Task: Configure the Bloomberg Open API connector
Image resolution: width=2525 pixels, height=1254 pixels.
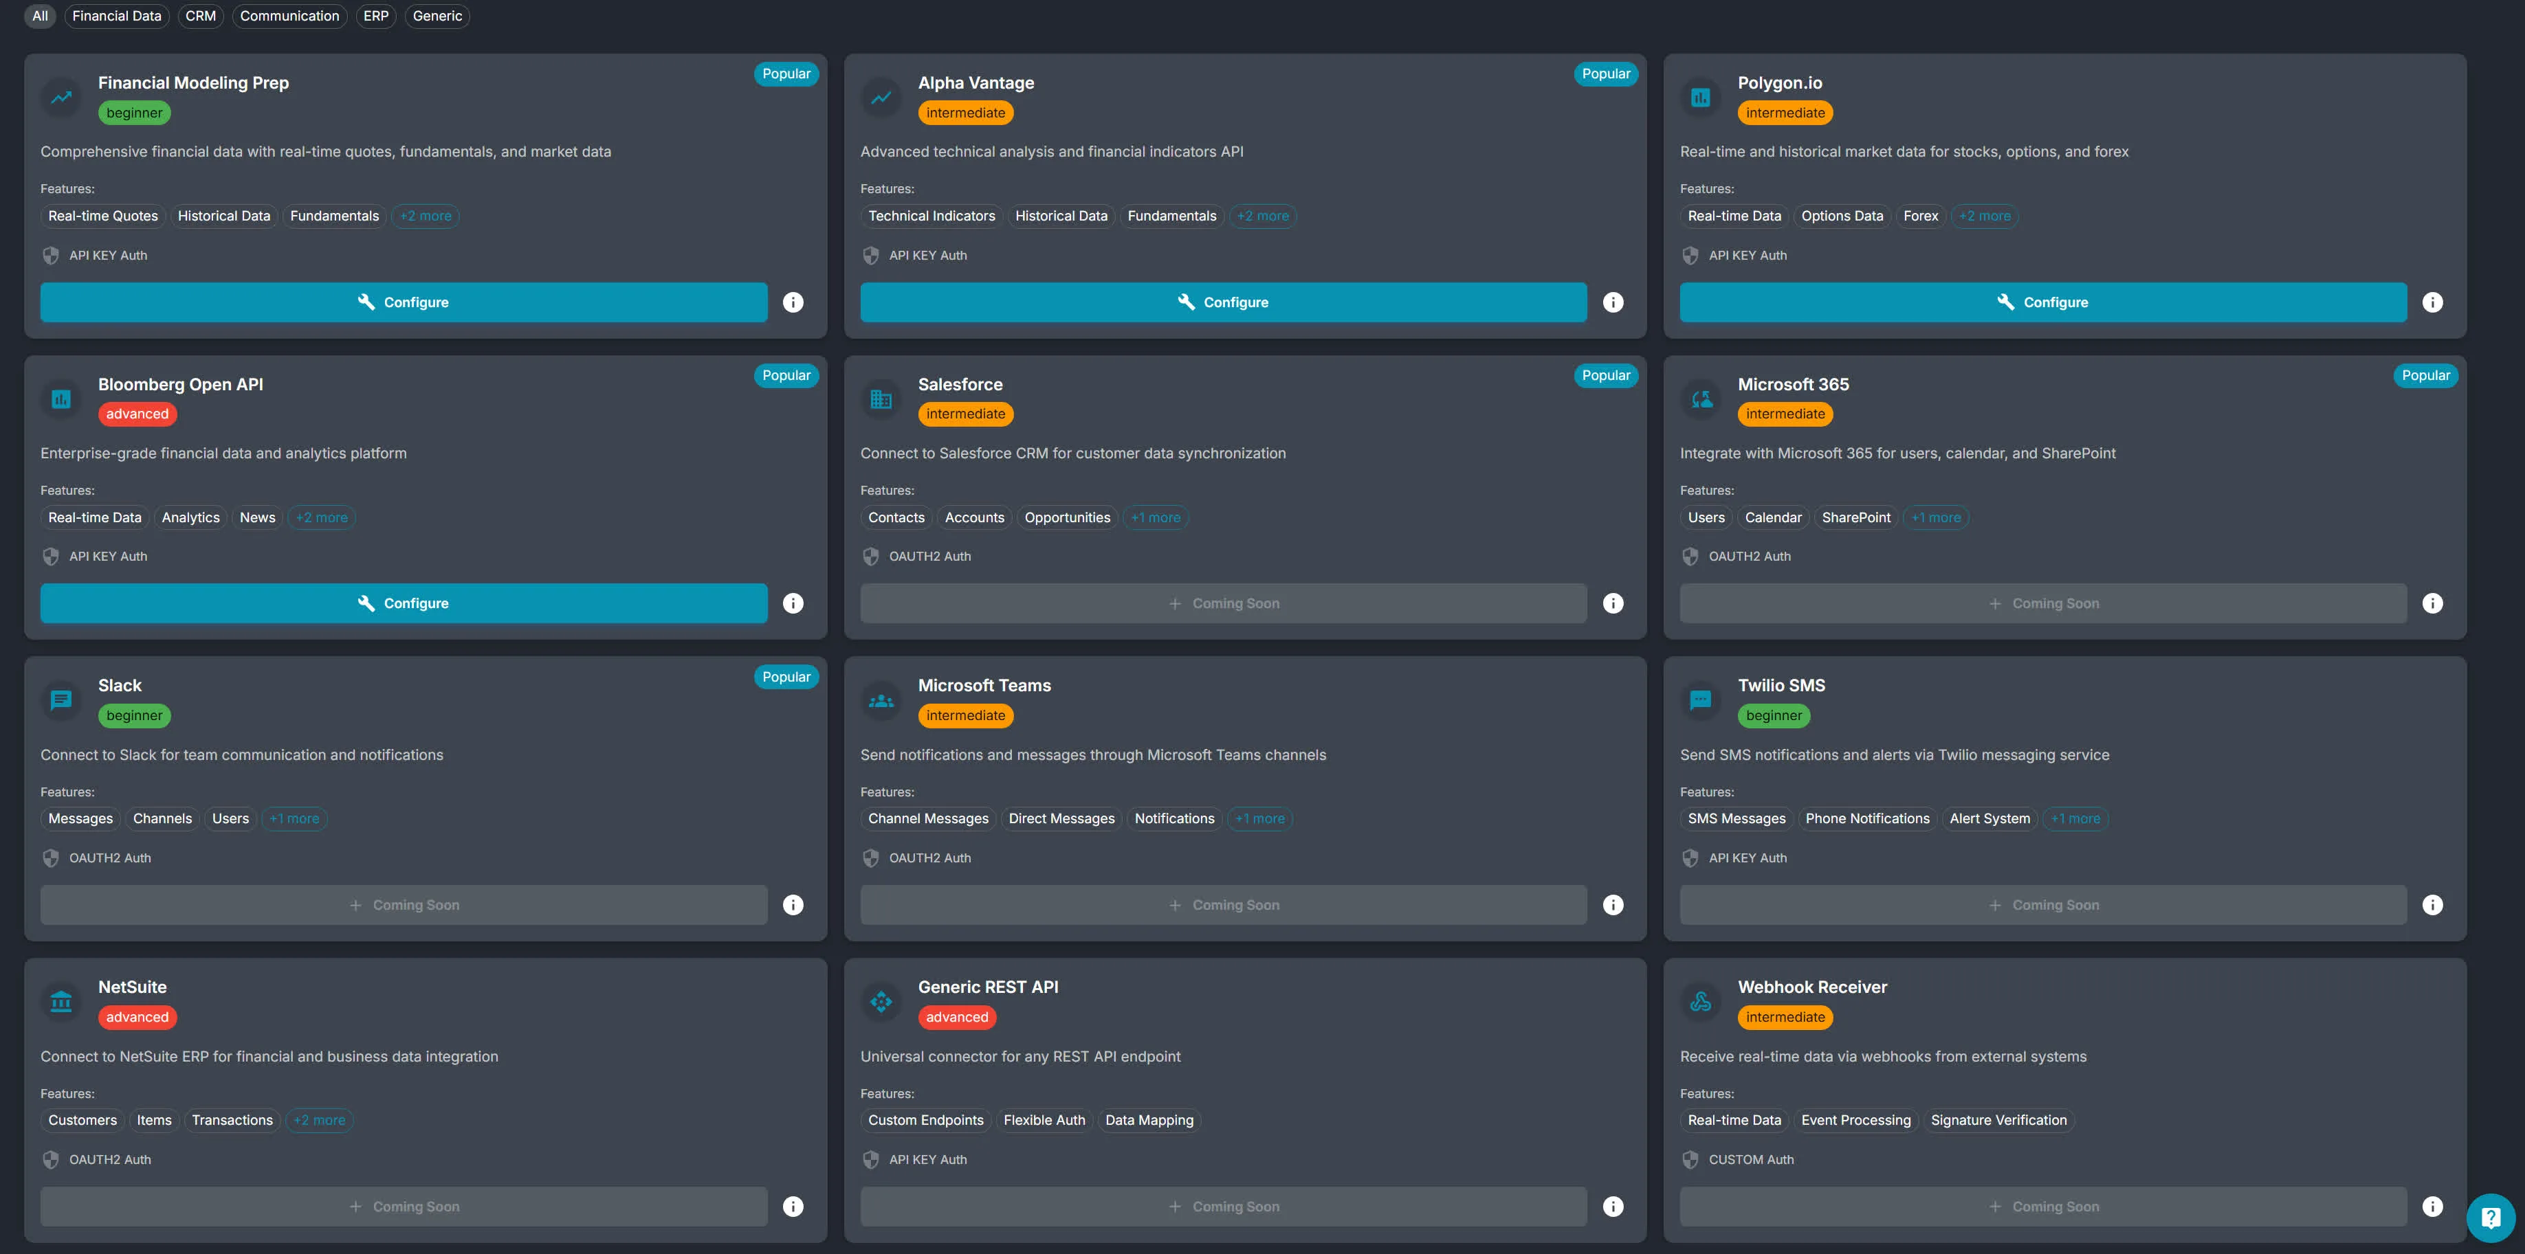Action: coord(404,603)
